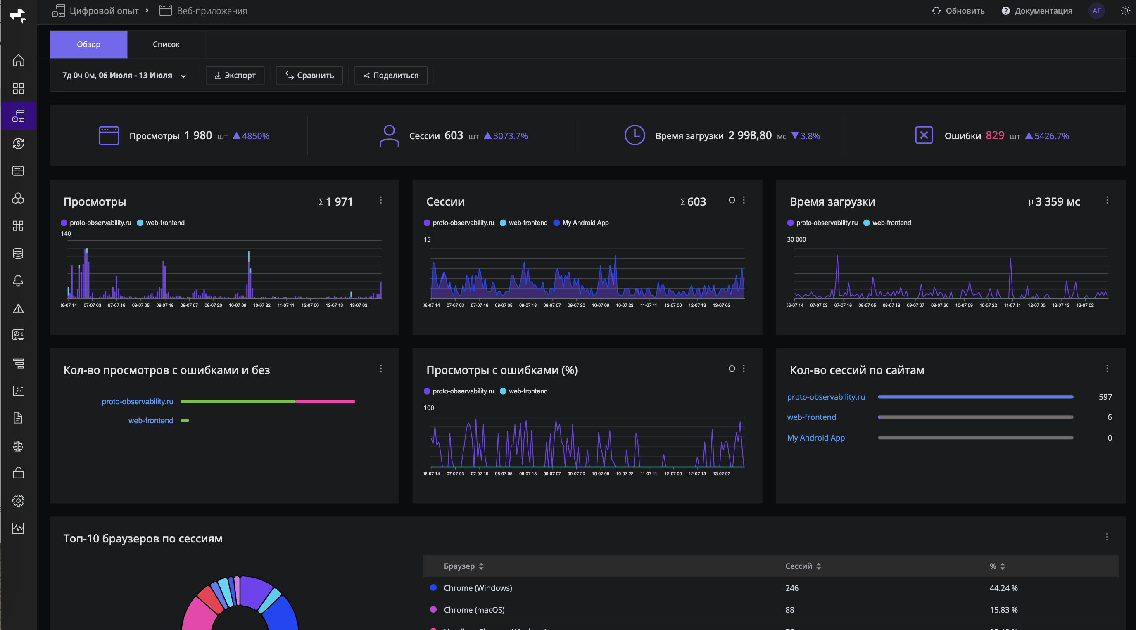Open the Кол-во сессий по сайтам options menu
Viewport: 1136px width, 630px height.
1107,369
